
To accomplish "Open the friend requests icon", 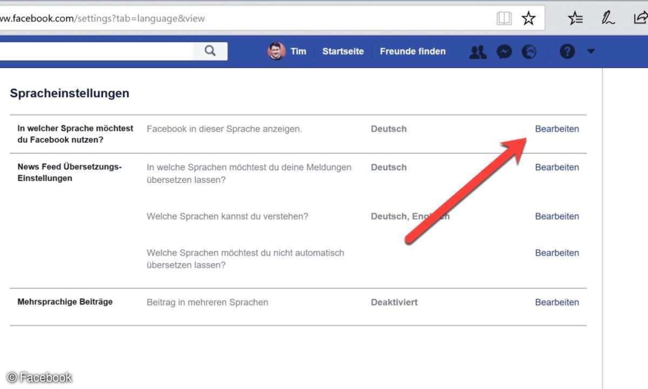I will 478,52.
